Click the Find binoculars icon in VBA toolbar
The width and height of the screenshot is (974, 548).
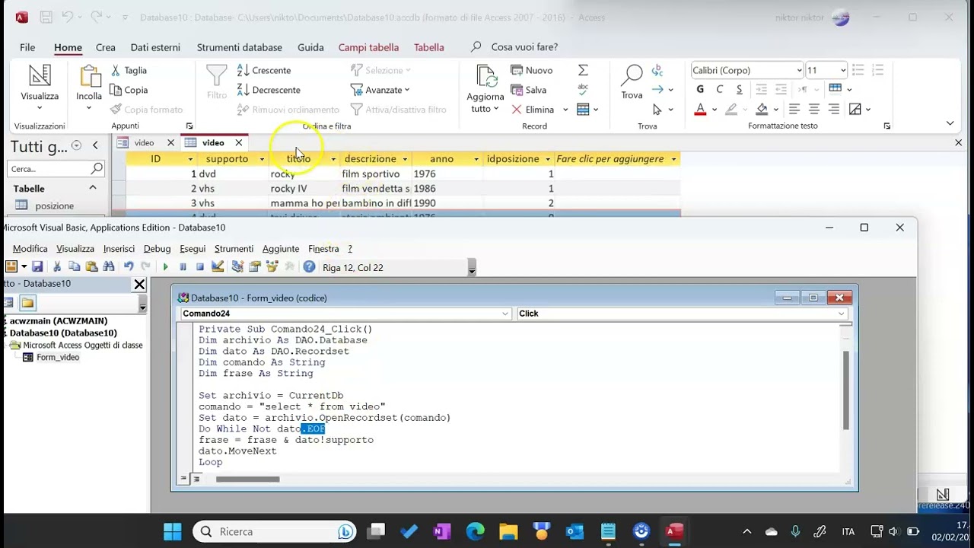coord(109,266)
